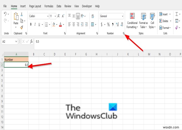182x130 pixels.
Task: Open Number group dialog launcher
Action: pos(124,34)
